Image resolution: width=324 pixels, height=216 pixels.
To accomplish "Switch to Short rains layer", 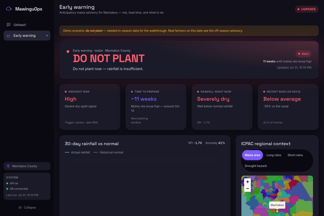I will (x=295, y=155).
